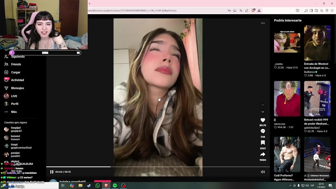336x189 pixels.
Task: Click the page scrollbar on right edge
Action: pos(335,39)
